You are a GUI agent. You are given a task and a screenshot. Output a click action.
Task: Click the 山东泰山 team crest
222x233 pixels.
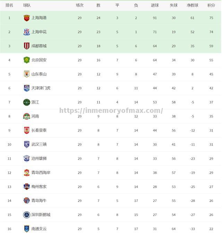(27, 74)
